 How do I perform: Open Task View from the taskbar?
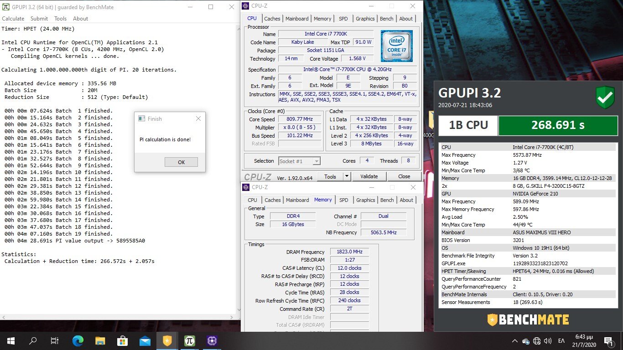tap(55, 341)
